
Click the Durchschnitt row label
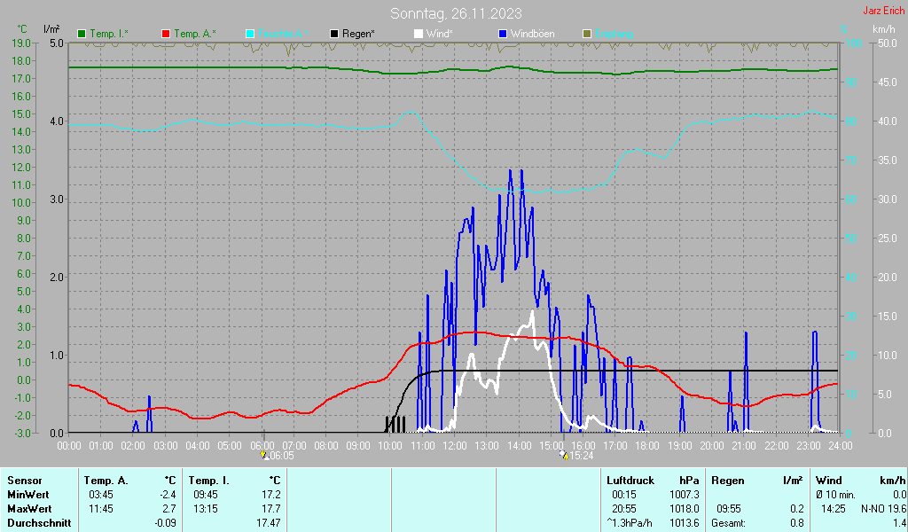click(39, 523)
